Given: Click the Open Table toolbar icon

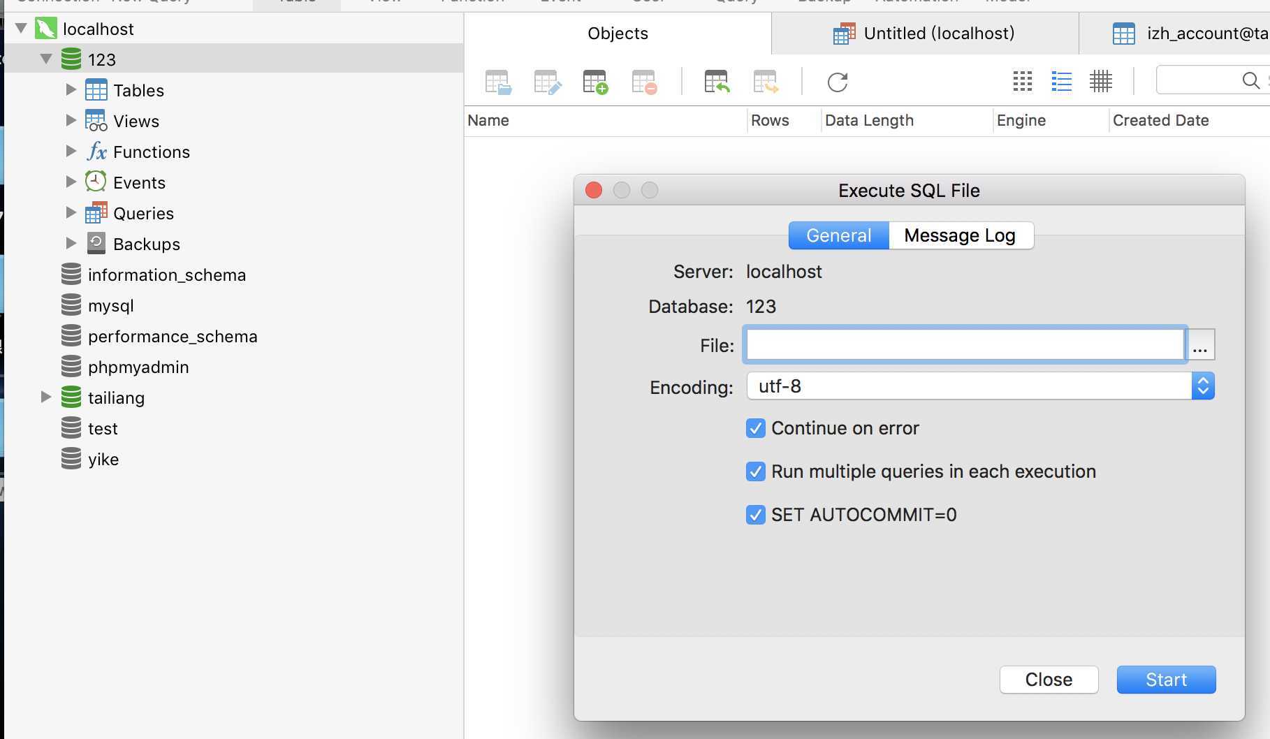Looking at the screenshot, I should [498, 82].
